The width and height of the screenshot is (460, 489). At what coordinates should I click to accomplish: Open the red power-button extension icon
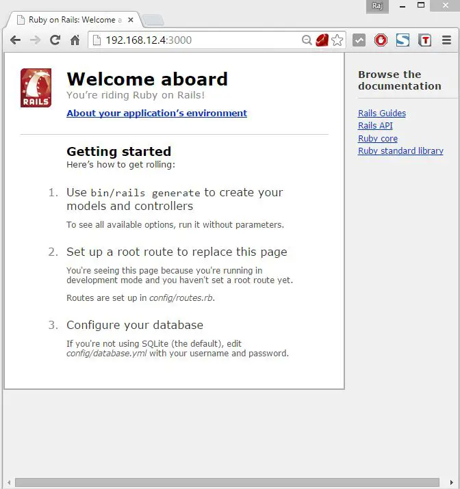(x=381, y=40)
